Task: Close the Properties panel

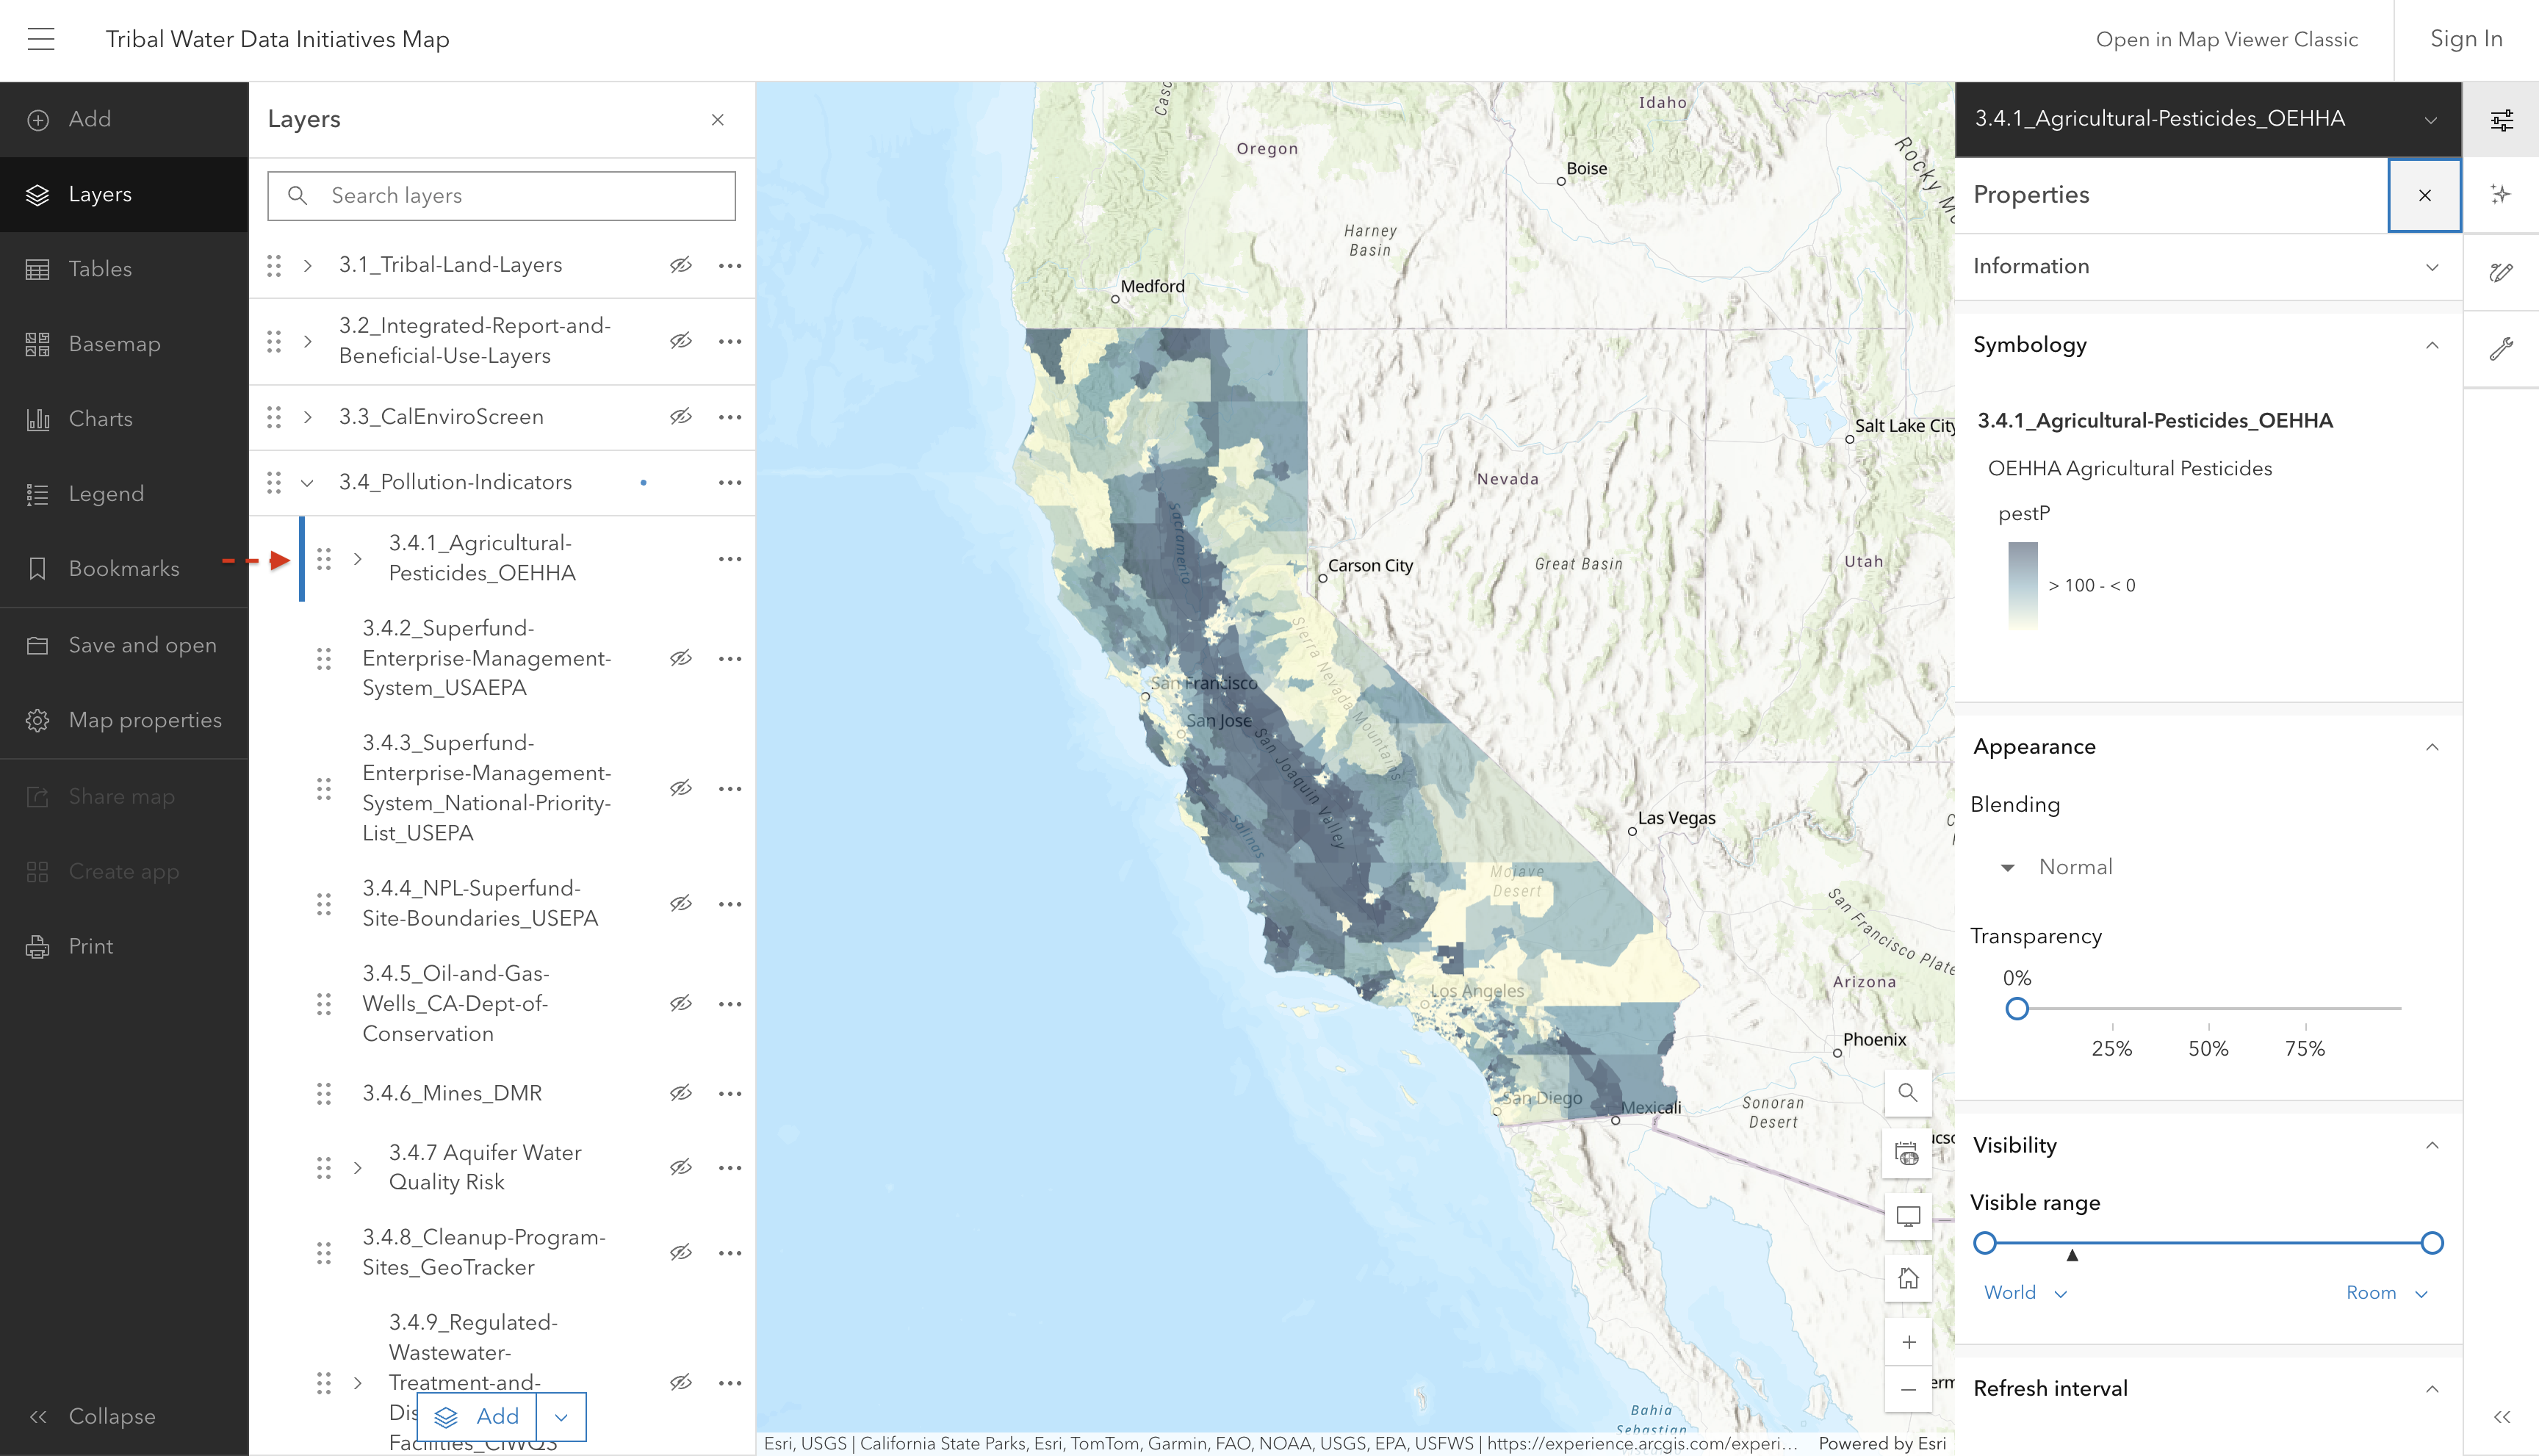Action: [x=2424, y=195]
